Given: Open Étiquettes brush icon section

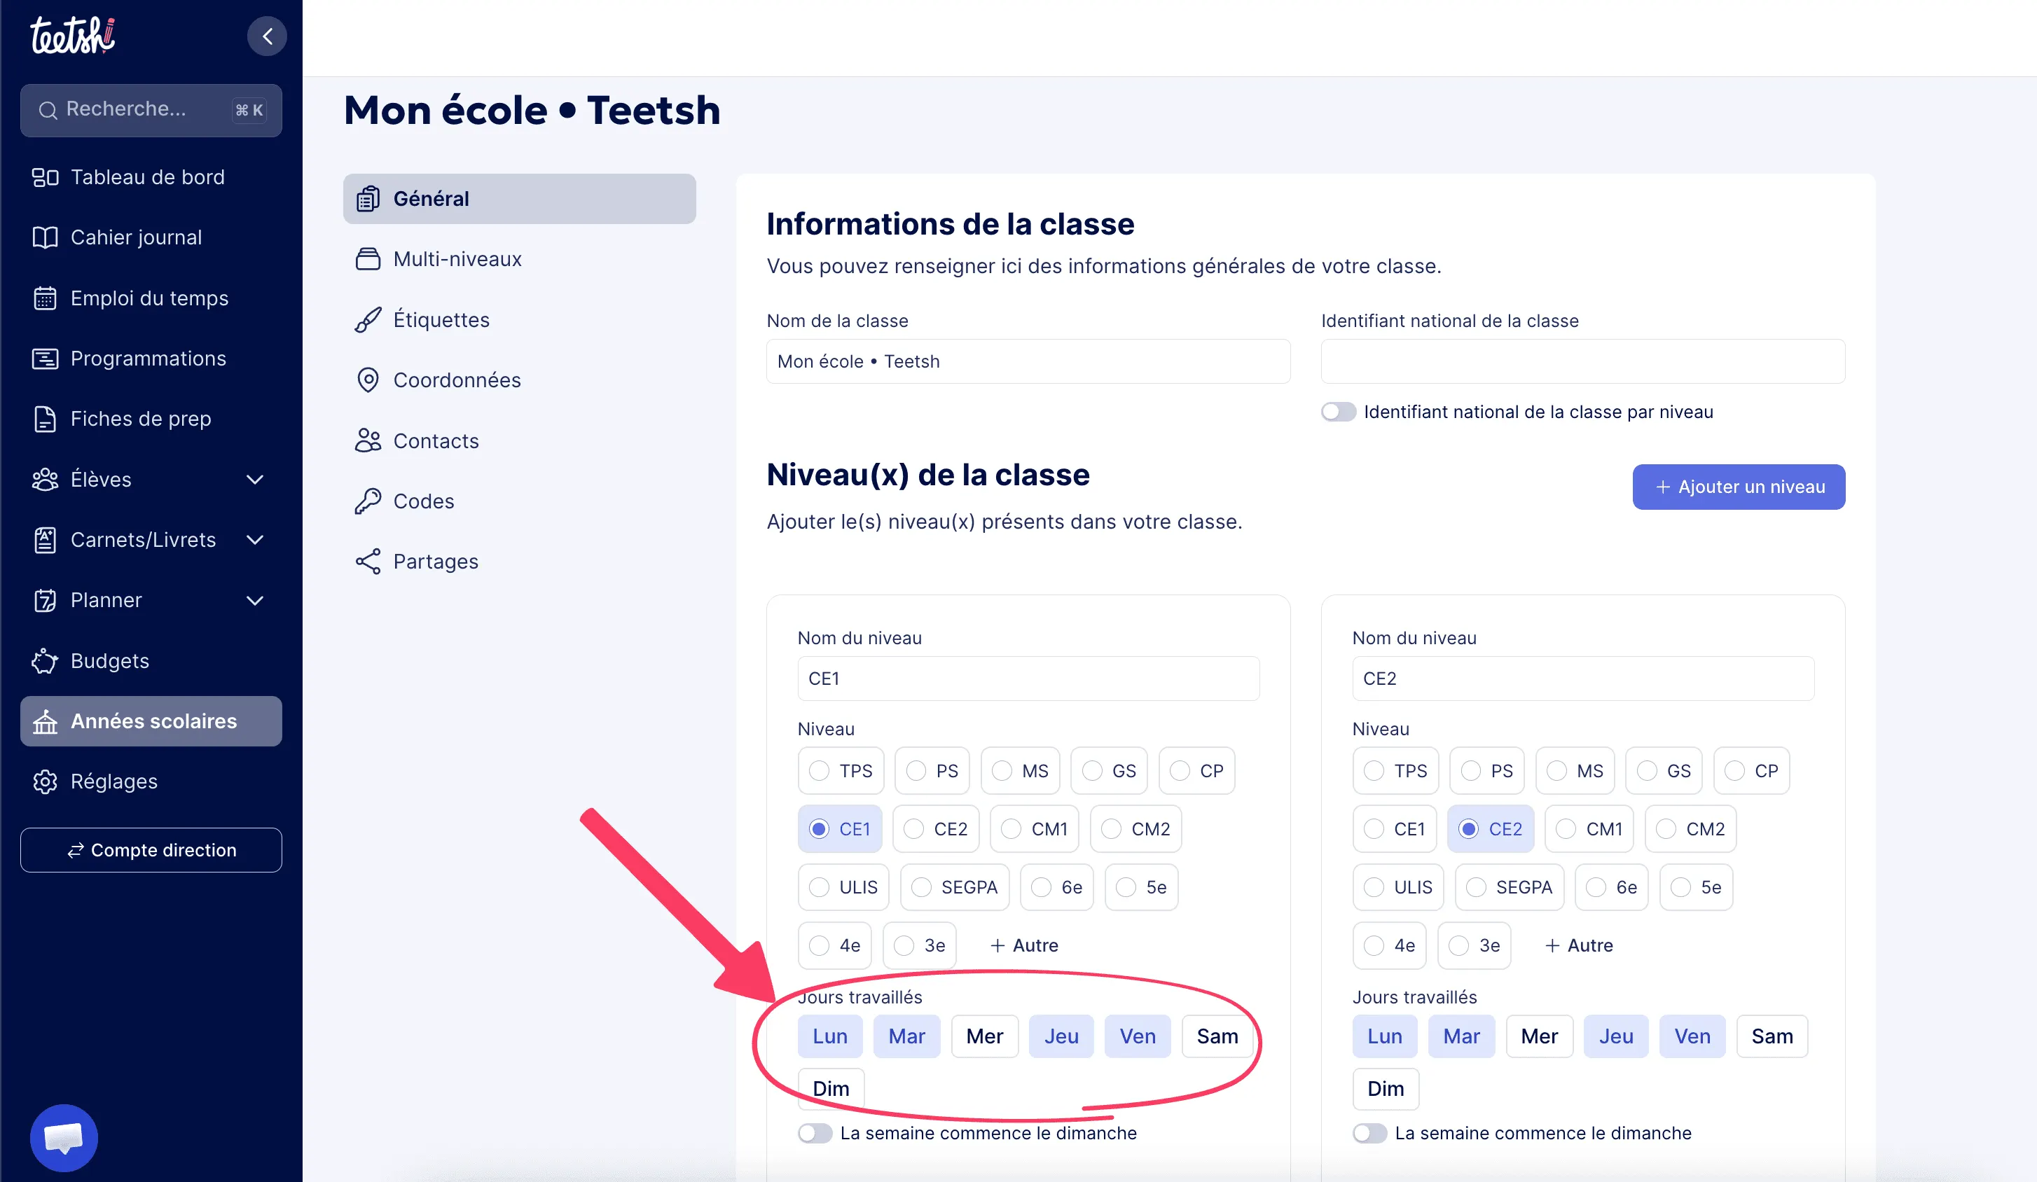Looking at the screenshot, I should pyautogui.click(x=368, y=320).
